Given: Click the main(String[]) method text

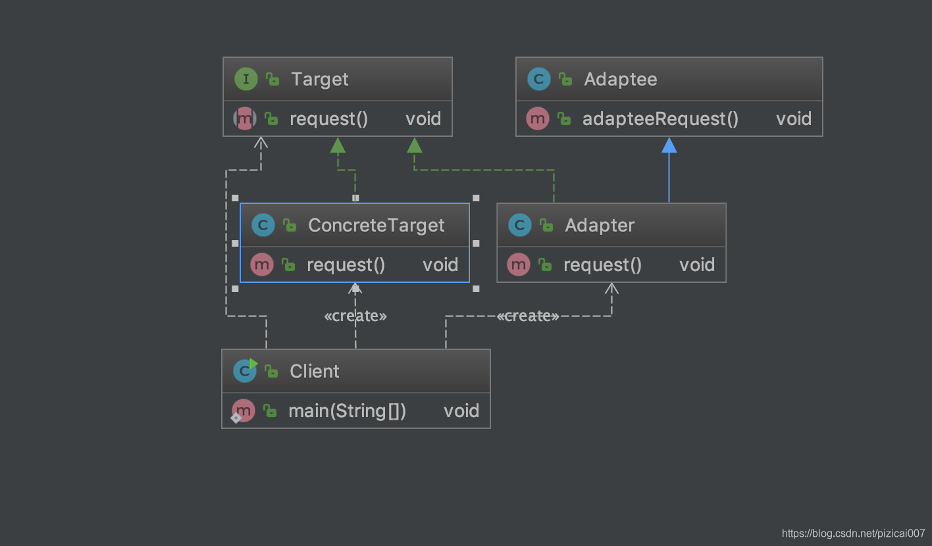Looking at the screenshot, I should (348, 411).
